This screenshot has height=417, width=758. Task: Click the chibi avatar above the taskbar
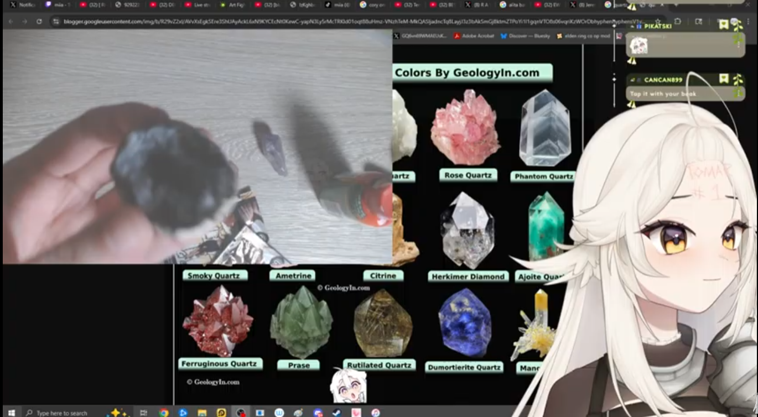tap(348, 385)
